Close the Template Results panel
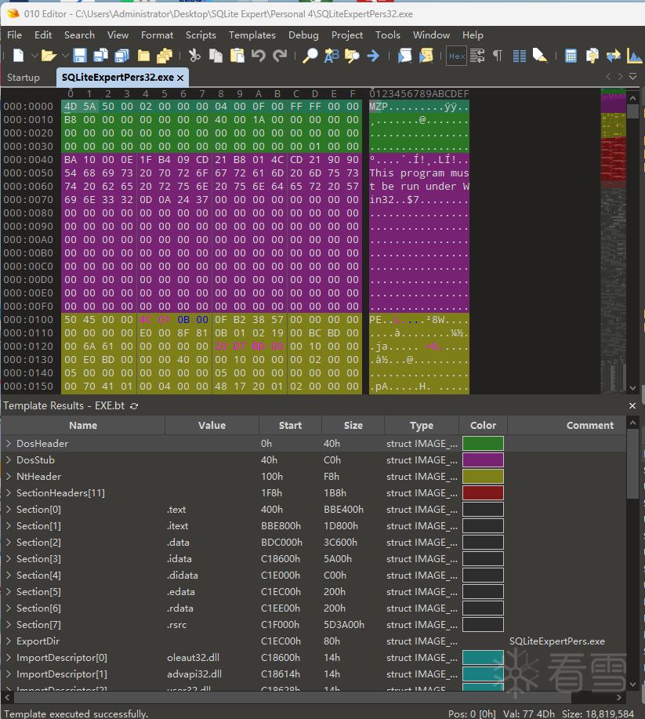The image size is (645, 719). click(632, 405)
